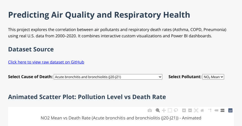
Task: Click the Dataset Source heading
Action: coord(31,49)
